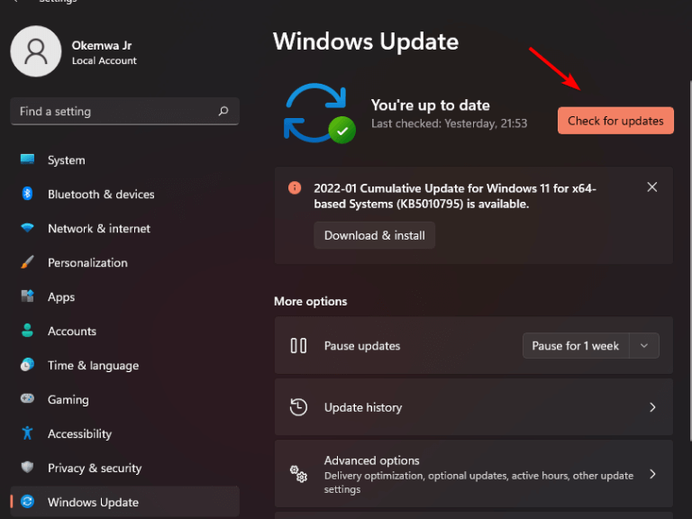Open Accessibility settings

pyautogui.click(x=125, y=433)
